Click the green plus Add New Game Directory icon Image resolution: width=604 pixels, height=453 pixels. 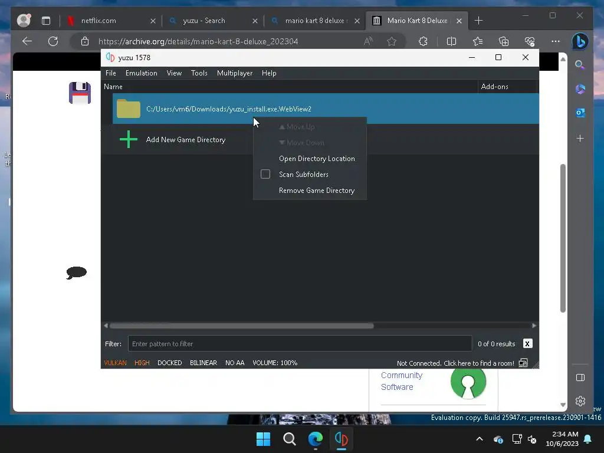click(x=129, y=139)
